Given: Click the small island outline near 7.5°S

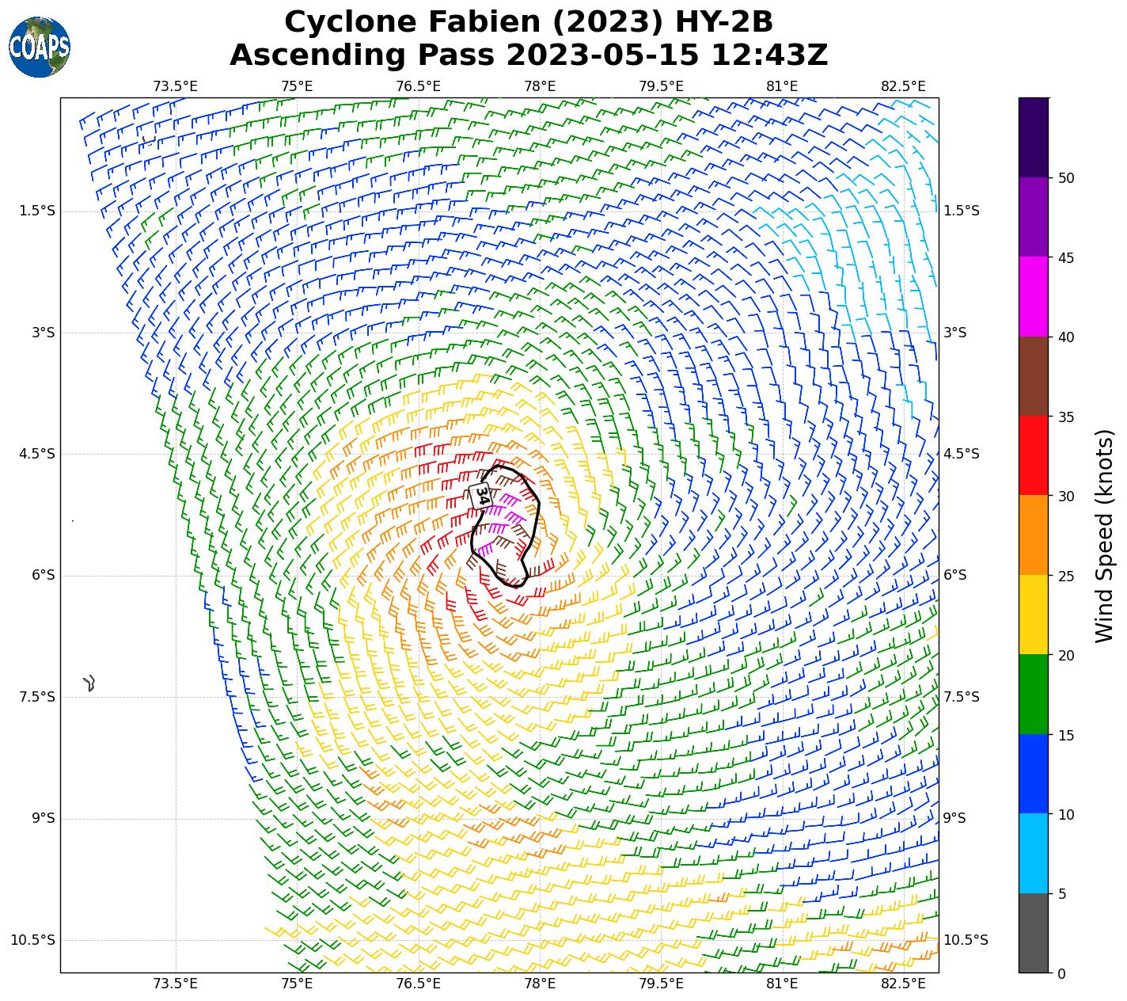Looking at the screenshot, I should 90,683.
